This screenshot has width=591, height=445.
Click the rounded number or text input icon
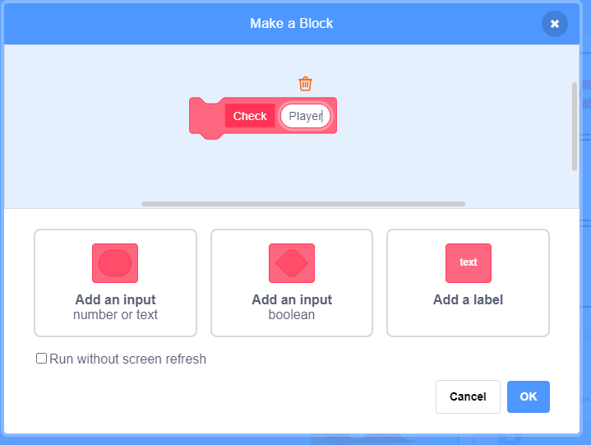[115, 263]
